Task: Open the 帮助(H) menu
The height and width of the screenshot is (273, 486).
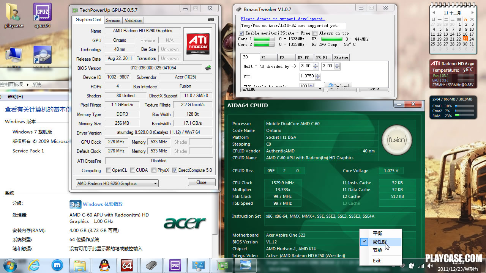Action: (15, 97)
